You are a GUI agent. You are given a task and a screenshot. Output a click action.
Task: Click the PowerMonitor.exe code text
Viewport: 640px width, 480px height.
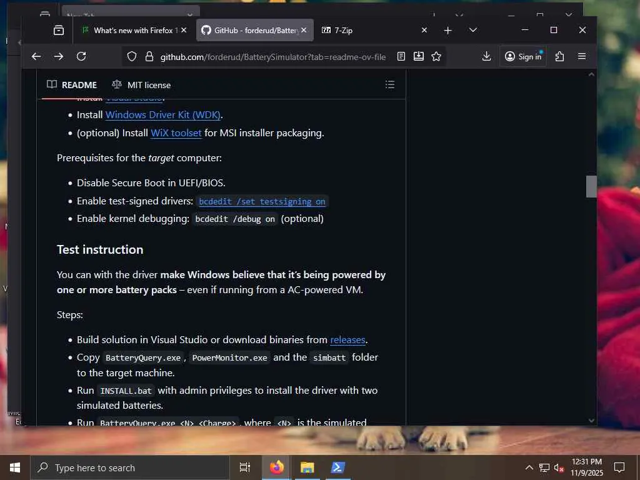[x=229, y=358]
